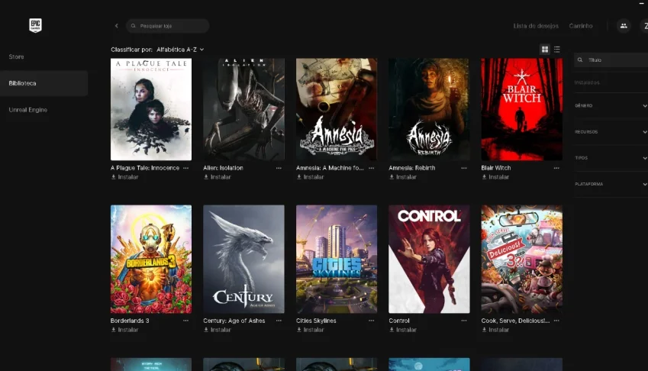
Task: Click the search magnifier in store search
Action: [133, 26]
